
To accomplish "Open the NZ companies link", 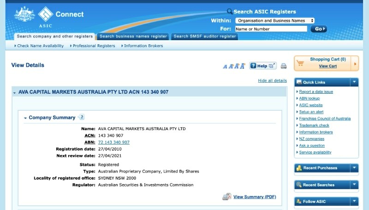I will pos(312,139).
